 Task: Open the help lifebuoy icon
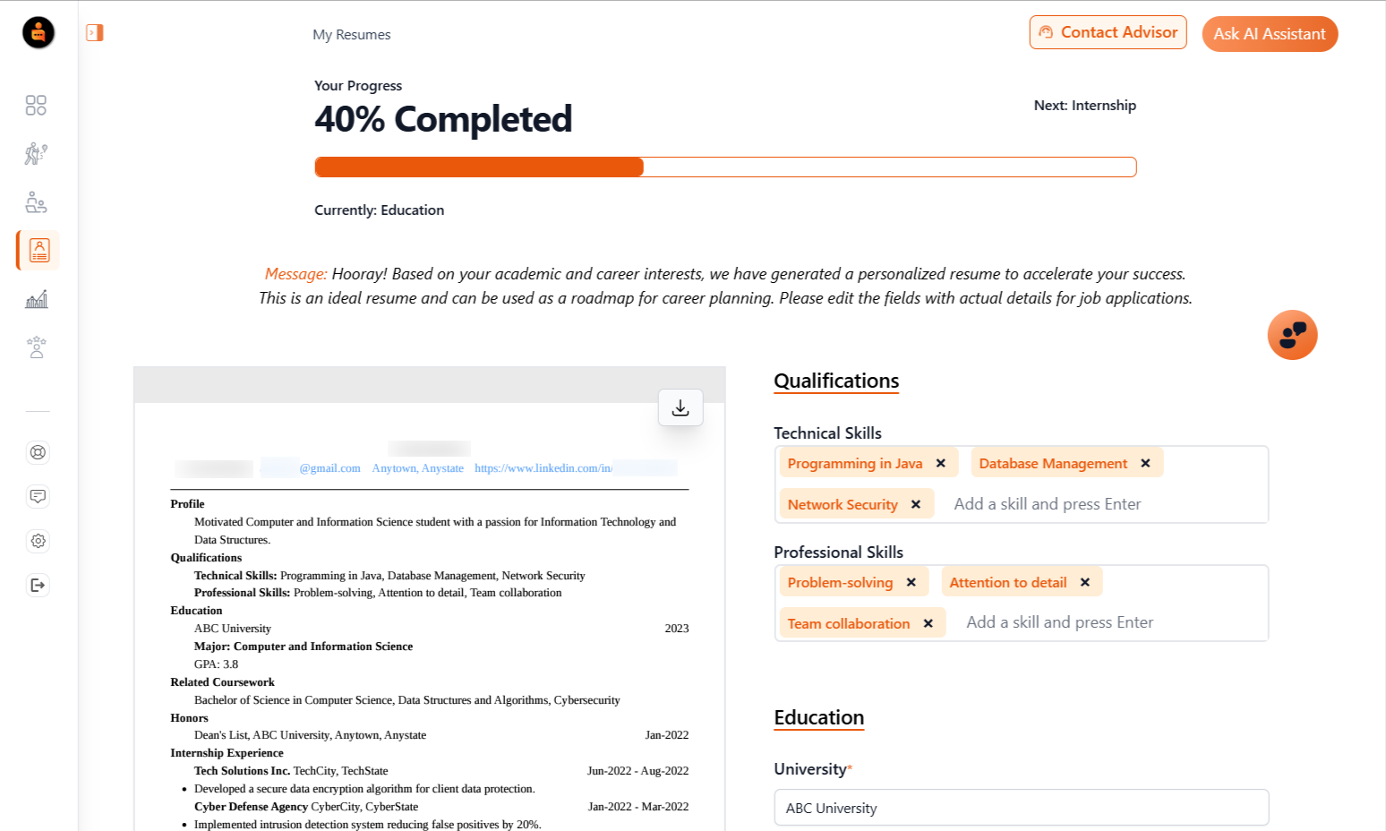point(38,452)
